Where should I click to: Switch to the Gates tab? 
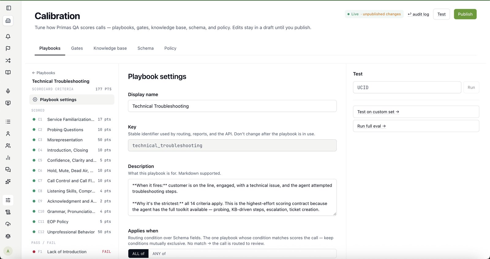77,48
